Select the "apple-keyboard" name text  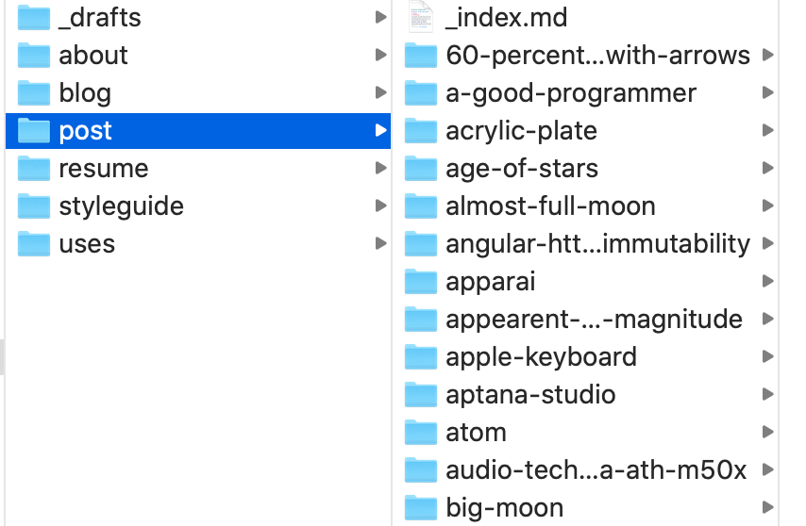coord(542,357)
